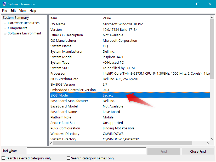
Task: Click the highlighted BIOS Mode row
Action: pos(130,95)
